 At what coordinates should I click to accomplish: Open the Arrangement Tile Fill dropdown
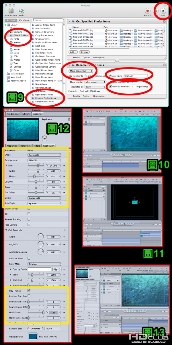[44, 160]
